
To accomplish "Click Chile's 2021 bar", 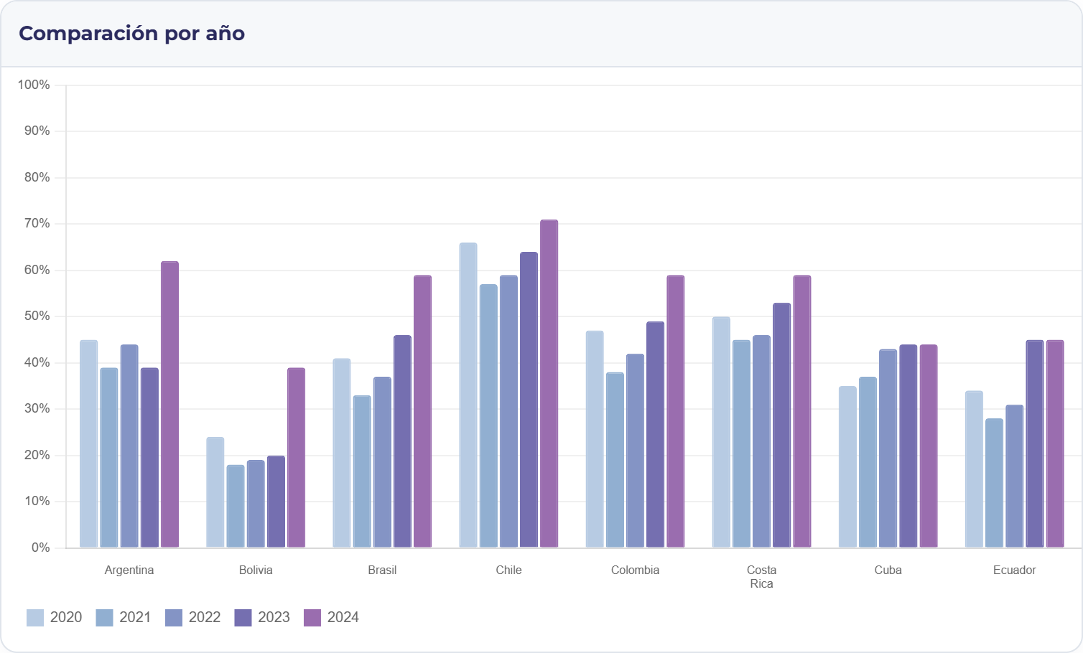I will pos(488,416).
